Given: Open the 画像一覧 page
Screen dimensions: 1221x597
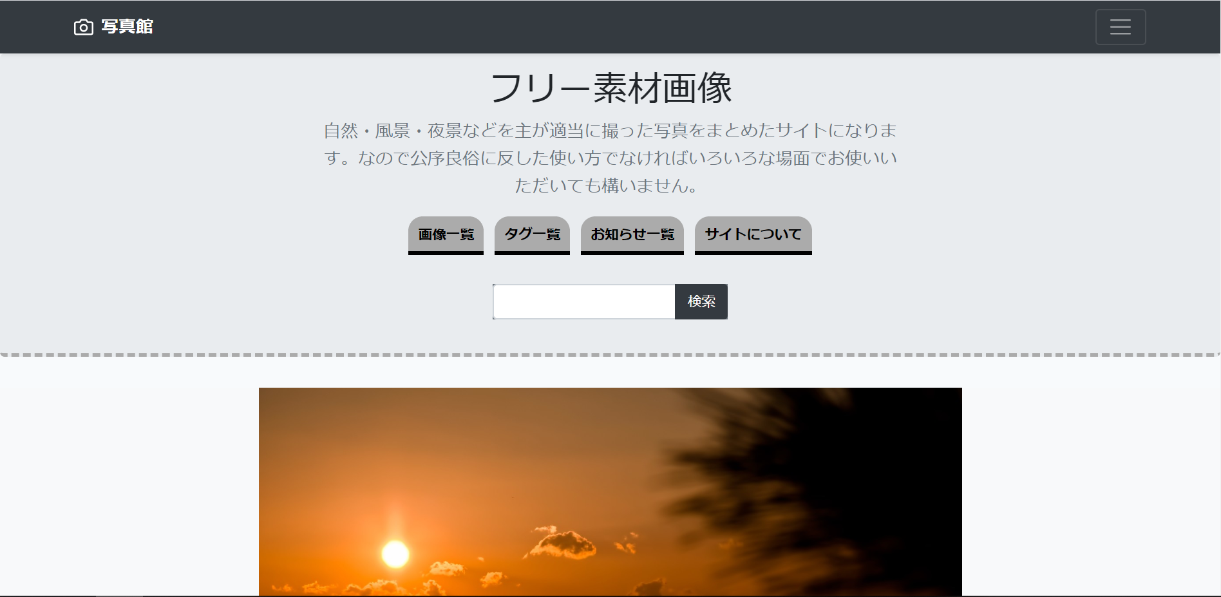Looking at the screenshot, I should (x=445, y=235).
